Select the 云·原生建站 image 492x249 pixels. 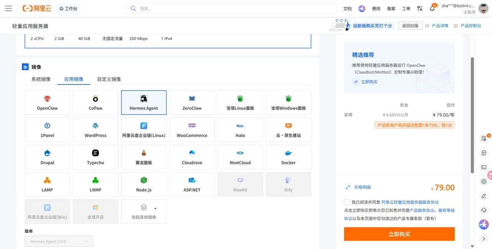click(x=288, y=130)
